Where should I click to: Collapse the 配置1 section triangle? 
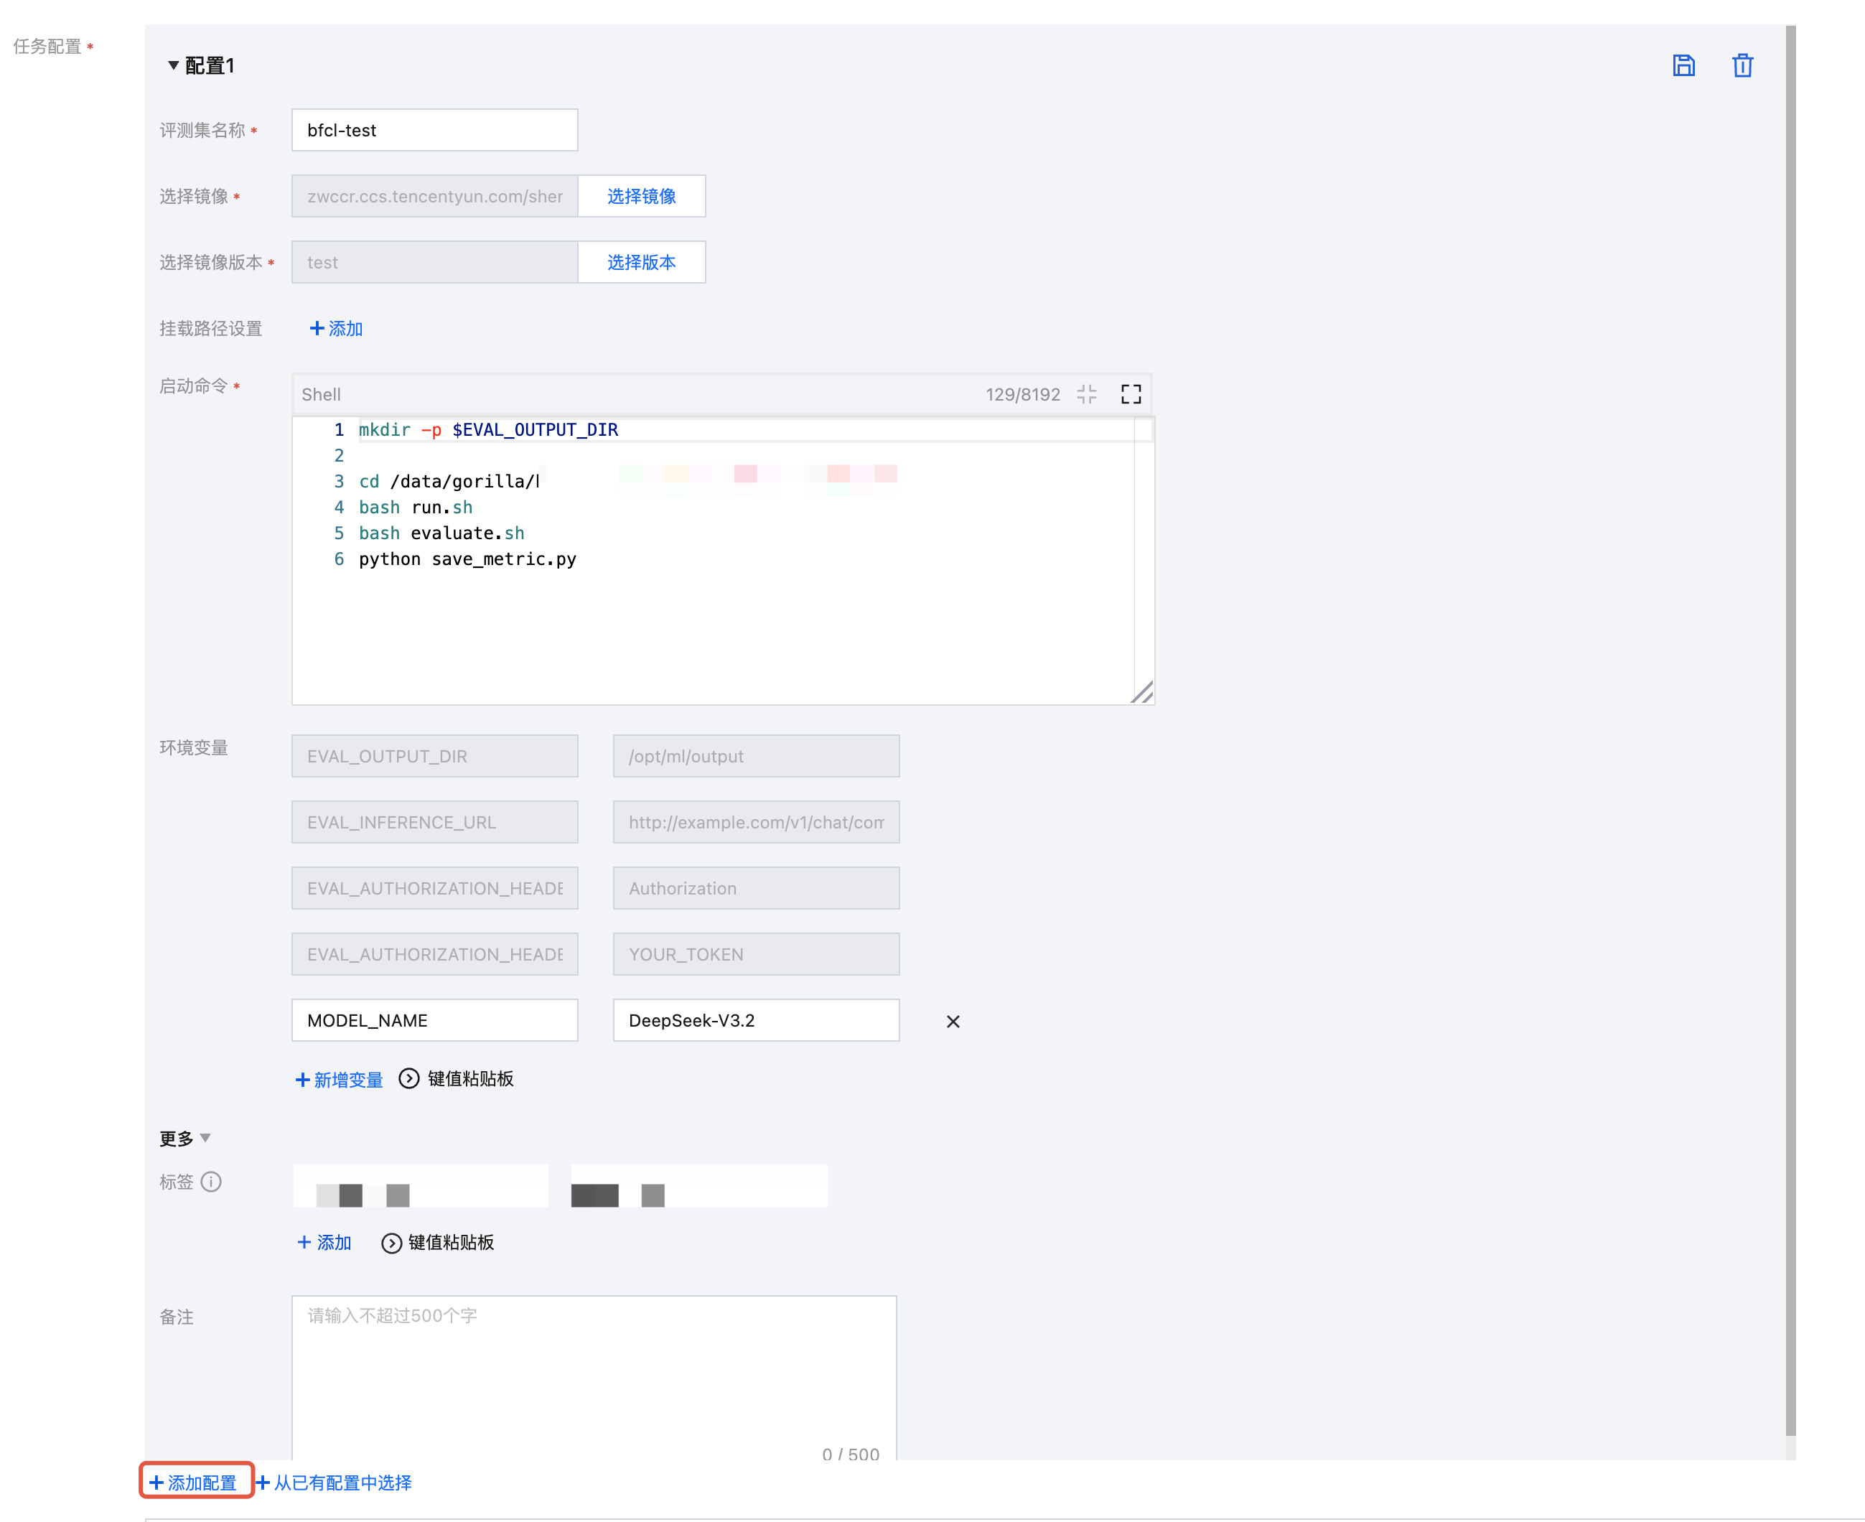(x=174, y=66)
